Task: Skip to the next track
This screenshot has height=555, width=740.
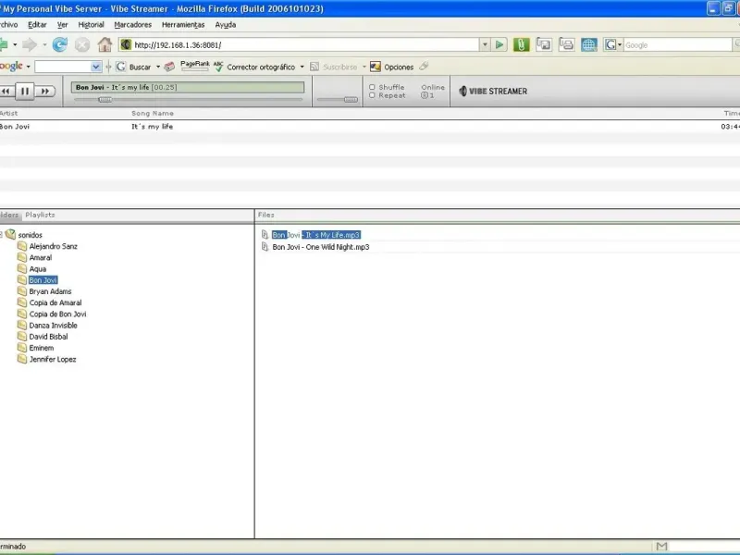Action: (45, 91)
